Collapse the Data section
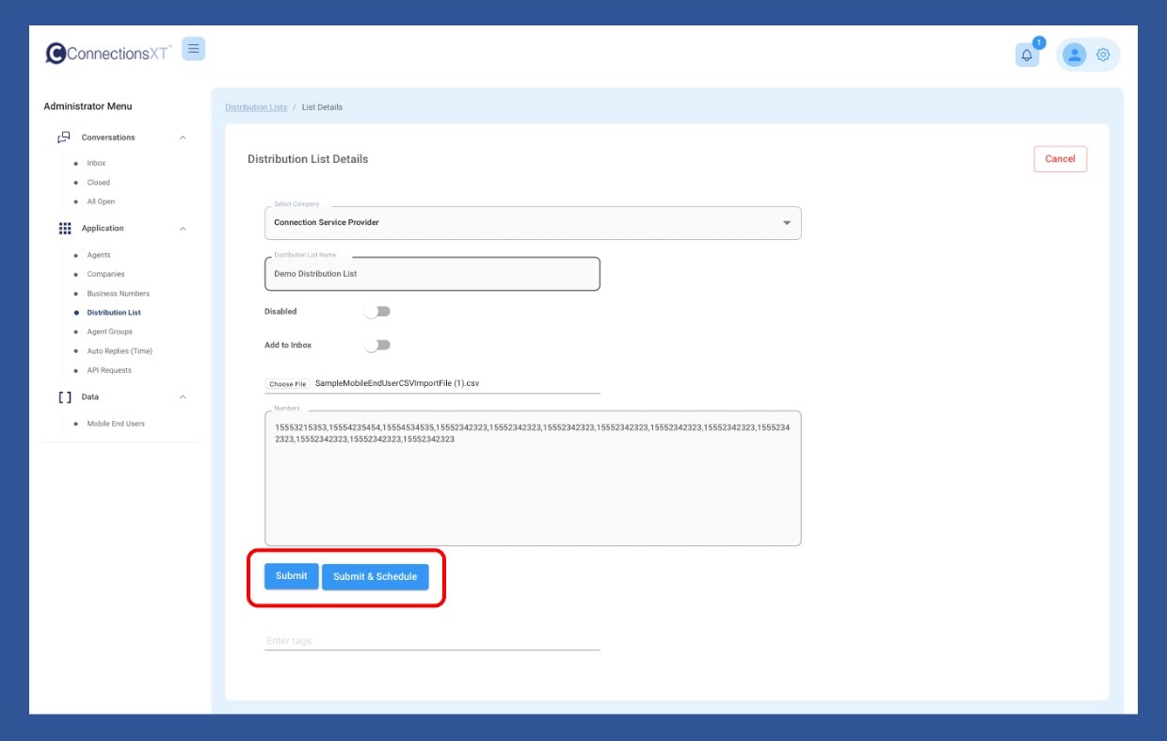Image resolution: width=1167 pixels, height=741 pixels. tap(183, 397)
